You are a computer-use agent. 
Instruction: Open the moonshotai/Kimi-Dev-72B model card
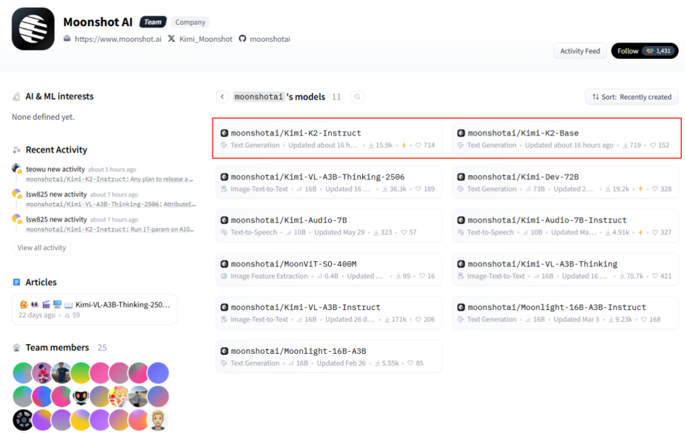tap(565, 183)
